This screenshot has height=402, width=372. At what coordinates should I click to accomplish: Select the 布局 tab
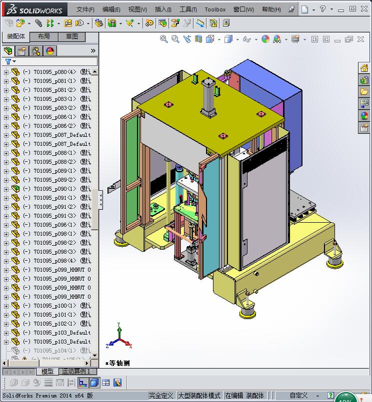pyautogui.click(x=44, y=36)
